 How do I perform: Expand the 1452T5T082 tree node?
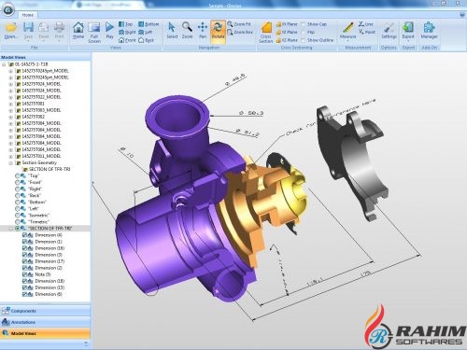click(x=11, y=117)
